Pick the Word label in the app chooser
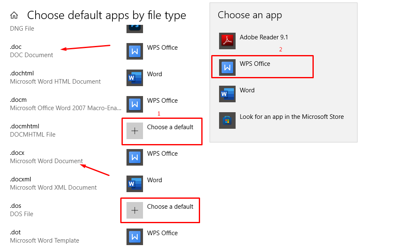The height and width of the screenshot is (248, 415). (x=247, y=90)
